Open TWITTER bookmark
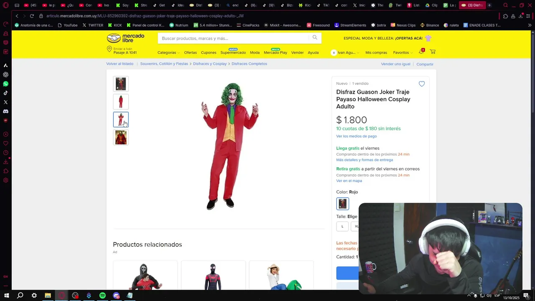Viewport: 535px width, 301px height. (x=93, y=25)
